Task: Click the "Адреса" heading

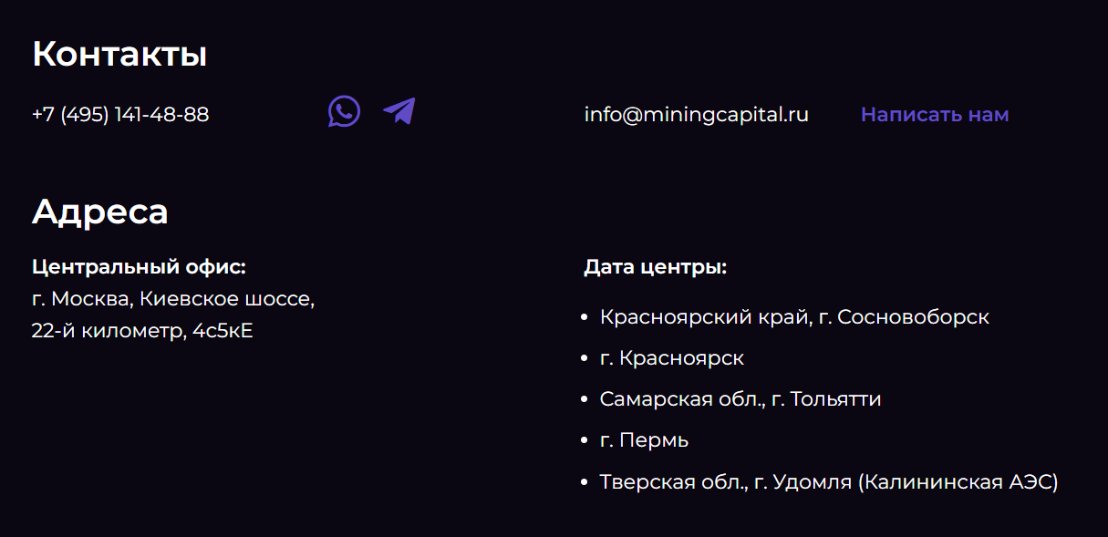Action: tap(100, 212)
